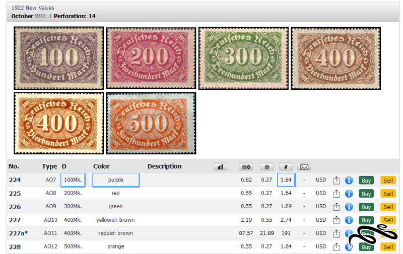403x254 pixels.
Task: Share stamp 225 using its share icon
Action: (x=336, y=194)
